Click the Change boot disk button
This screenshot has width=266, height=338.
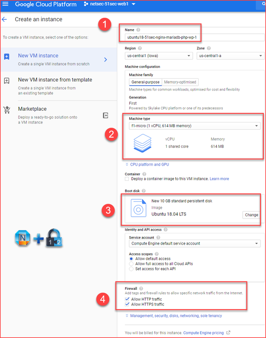[x=251, y=215]
